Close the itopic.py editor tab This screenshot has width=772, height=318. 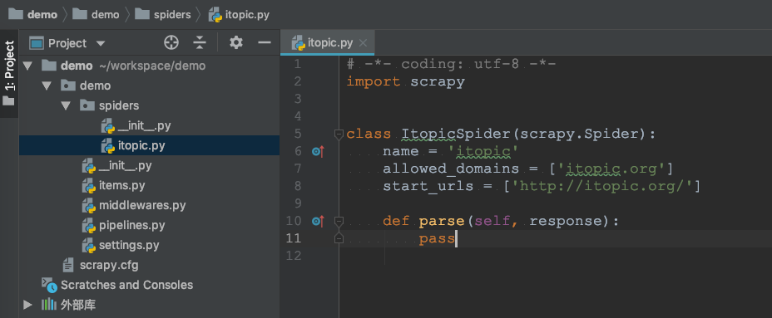pos(363,43)
